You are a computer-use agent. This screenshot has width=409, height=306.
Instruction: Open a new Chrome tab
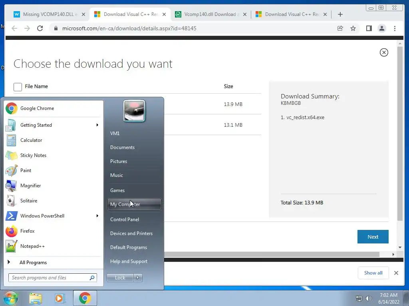tap(340, 14)
